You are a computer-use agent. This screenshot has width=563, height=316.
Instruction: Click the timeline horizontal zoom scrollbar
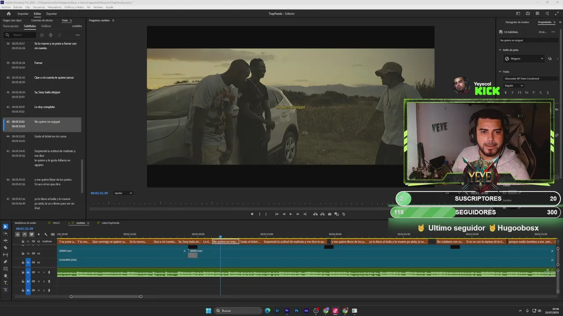pos(106,297)
